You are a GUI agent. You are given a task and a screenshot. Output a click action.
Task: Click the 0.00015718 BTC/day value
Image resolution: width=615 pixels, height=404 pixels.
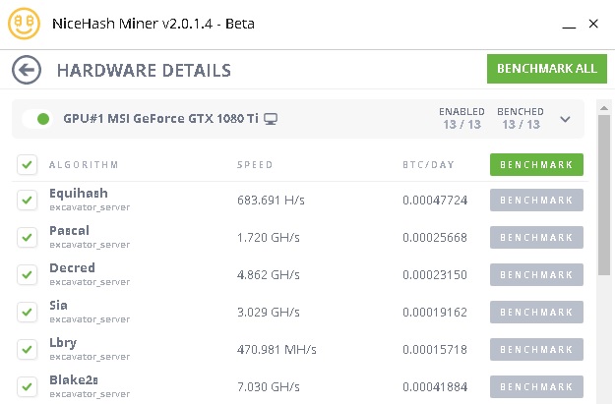[x=435, y=350]
